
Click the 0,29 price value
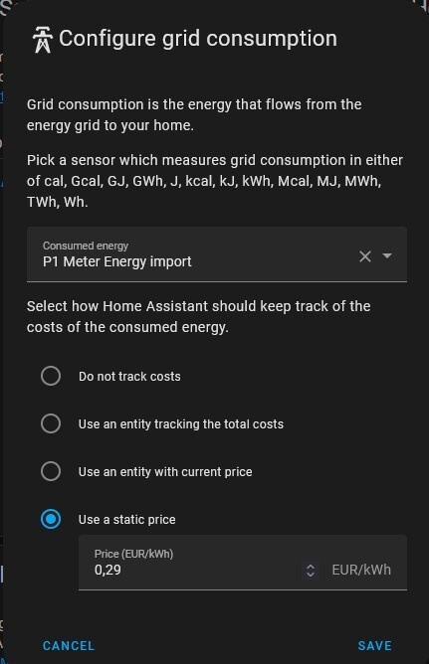point(107,570)
